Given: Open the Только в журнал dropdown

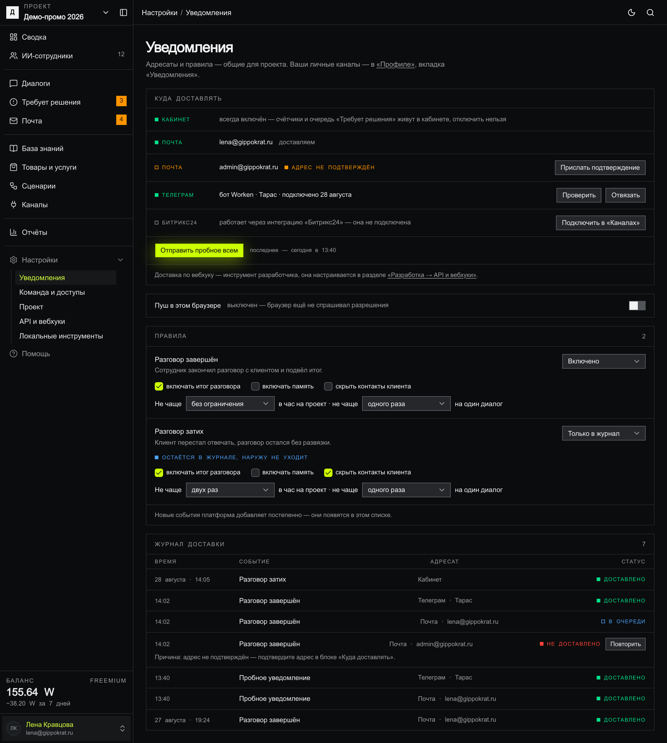Looking at the screenshot, I should tap(604, 433).
